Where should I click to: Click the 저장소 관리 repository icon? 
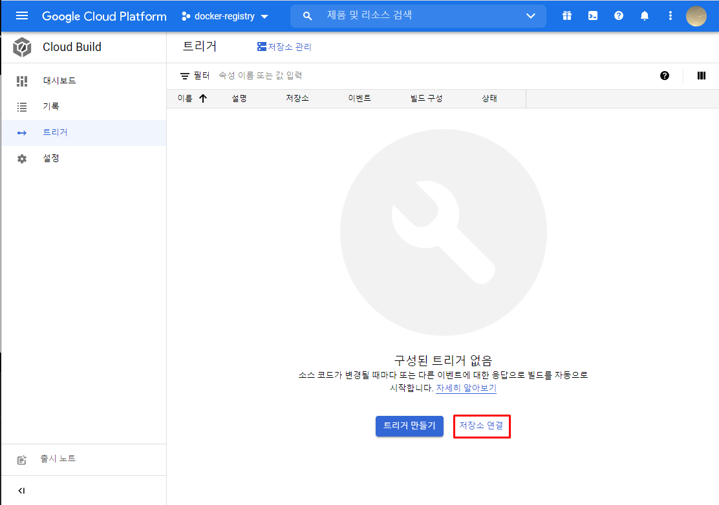click(261, 46)
